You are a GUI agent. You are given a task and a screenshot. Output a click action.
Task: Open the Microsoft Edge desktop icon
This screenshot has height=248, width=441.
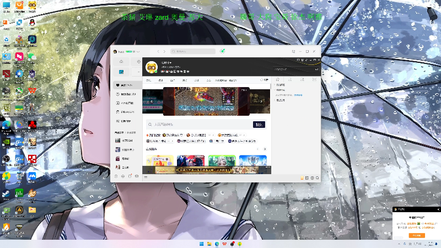[x=6, y=126]
